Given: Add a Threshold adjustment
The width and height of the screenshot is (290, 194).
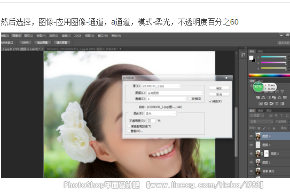Looking at the screenshot, I should point(271,104).
